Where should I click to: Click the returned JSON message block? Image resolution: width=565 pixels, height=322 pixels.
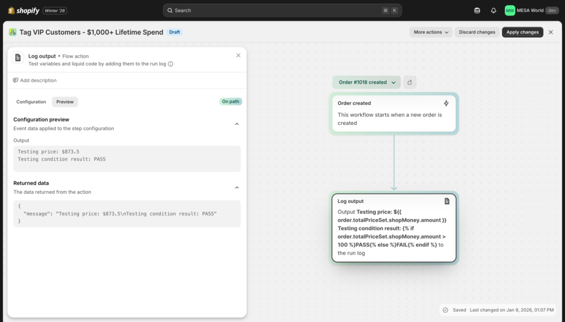point(127,213)
